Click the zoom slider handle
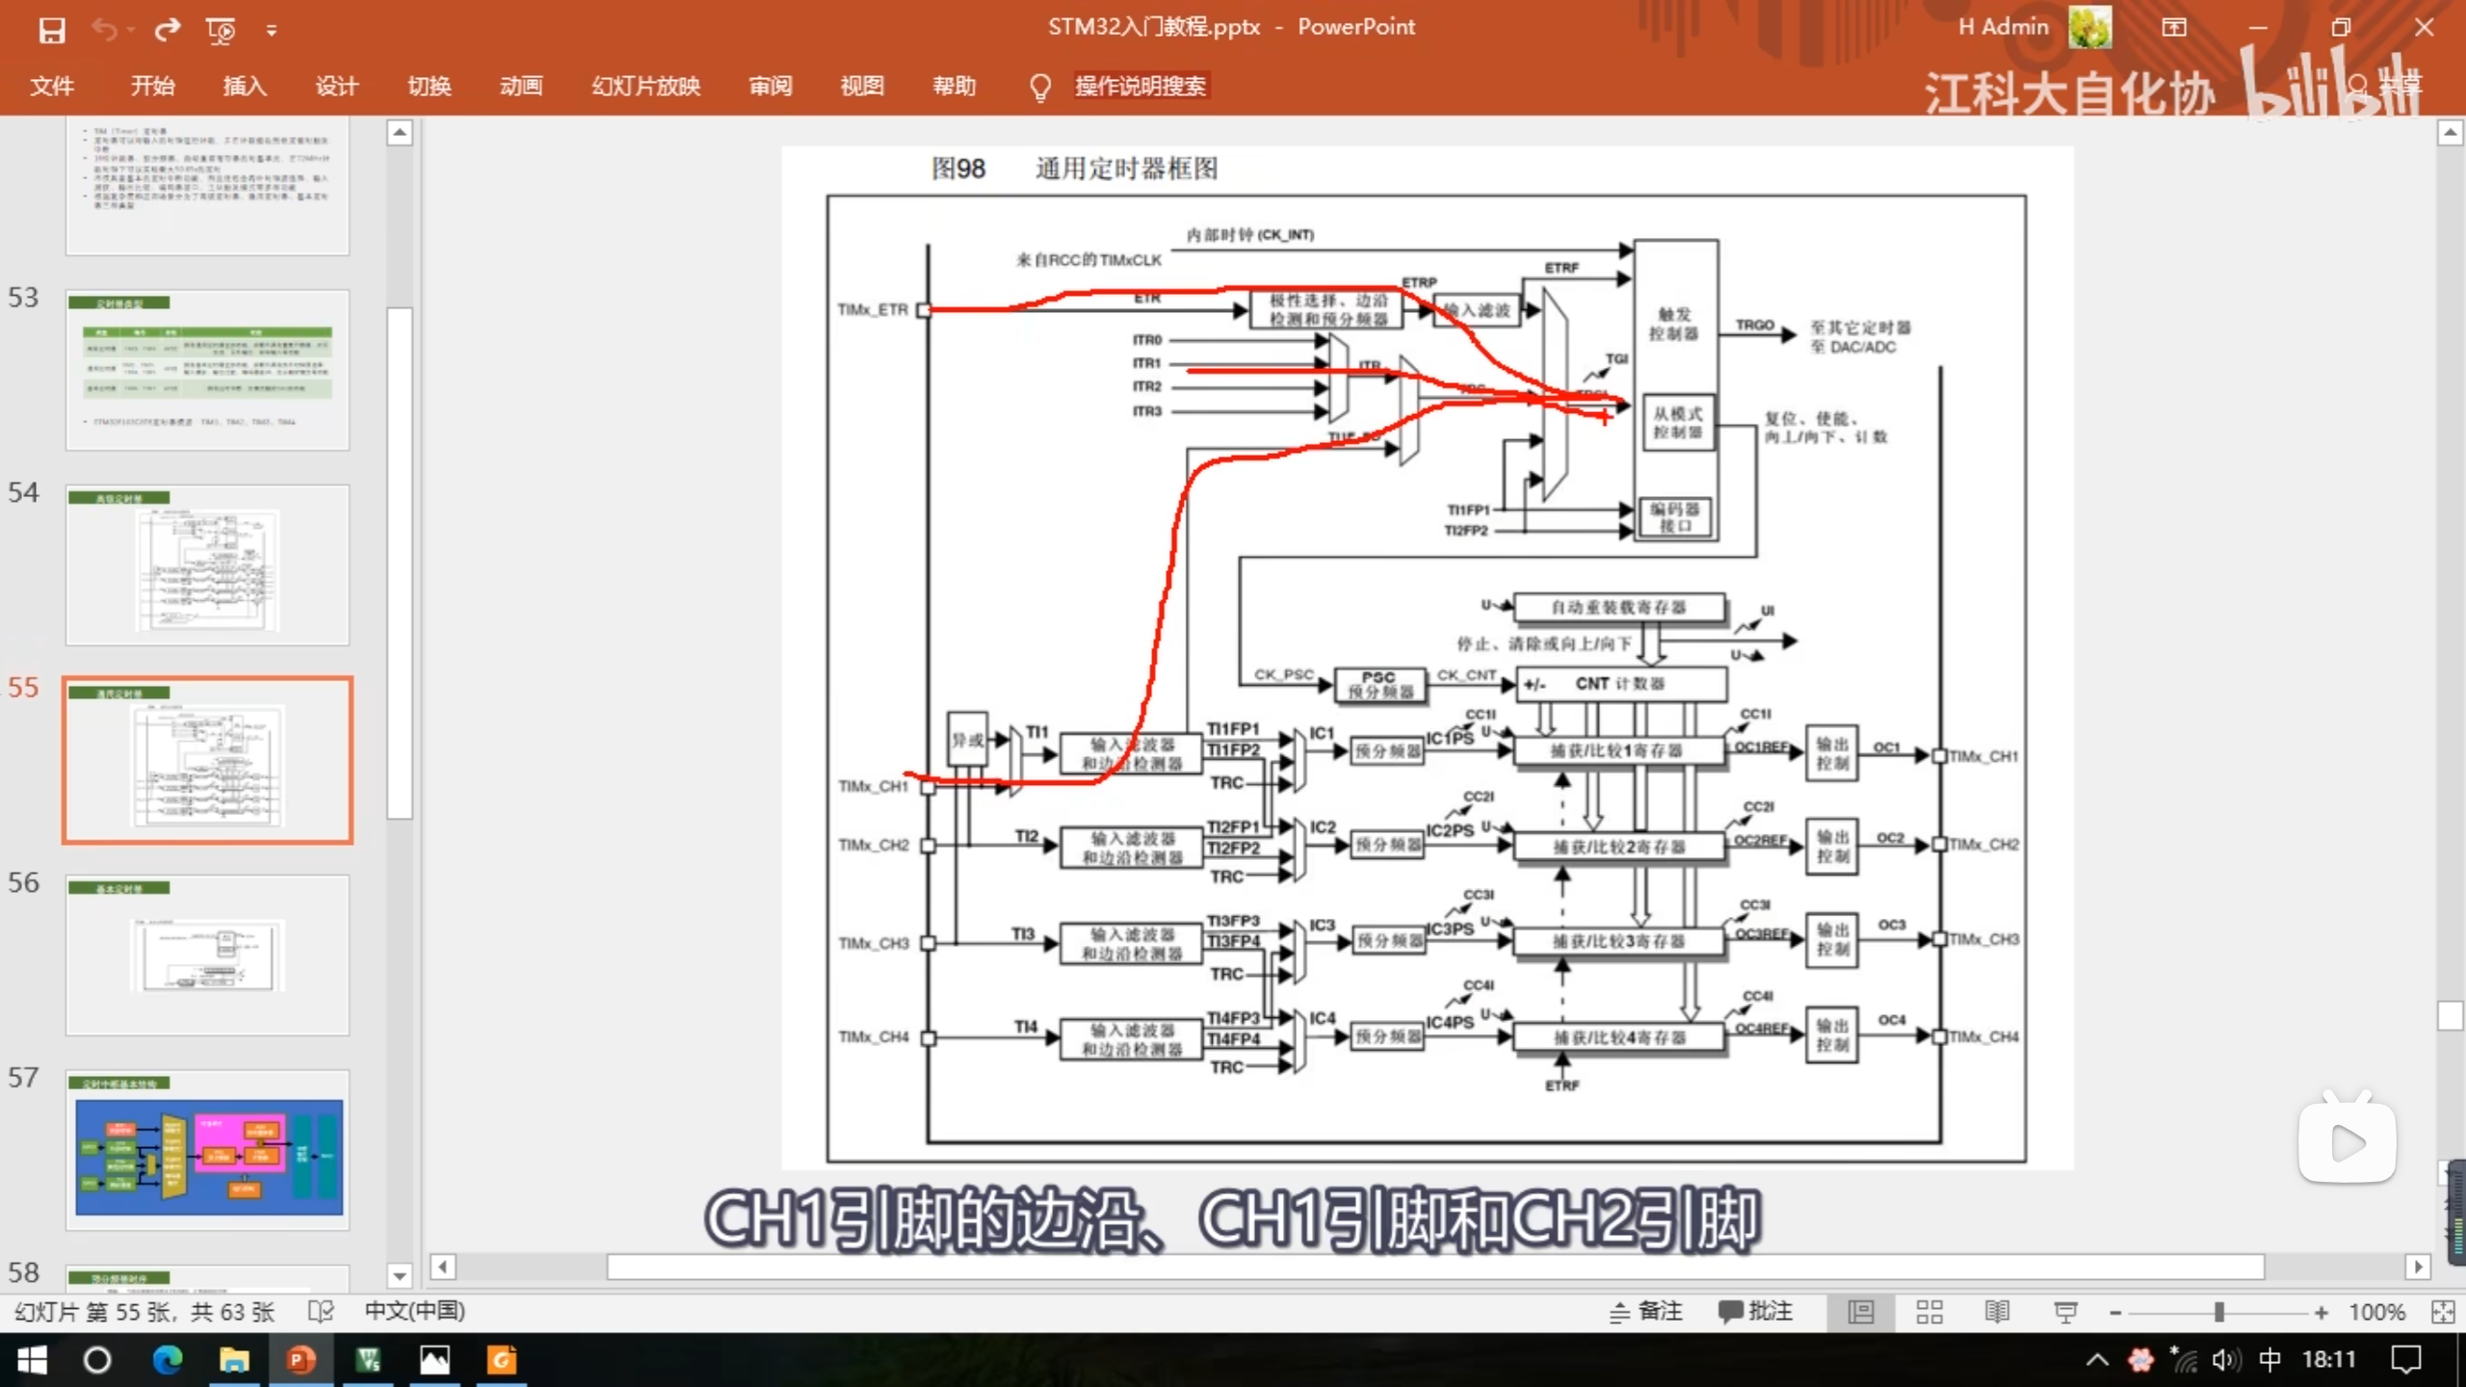The image size is (2466, 1387). (2218, 1312)
